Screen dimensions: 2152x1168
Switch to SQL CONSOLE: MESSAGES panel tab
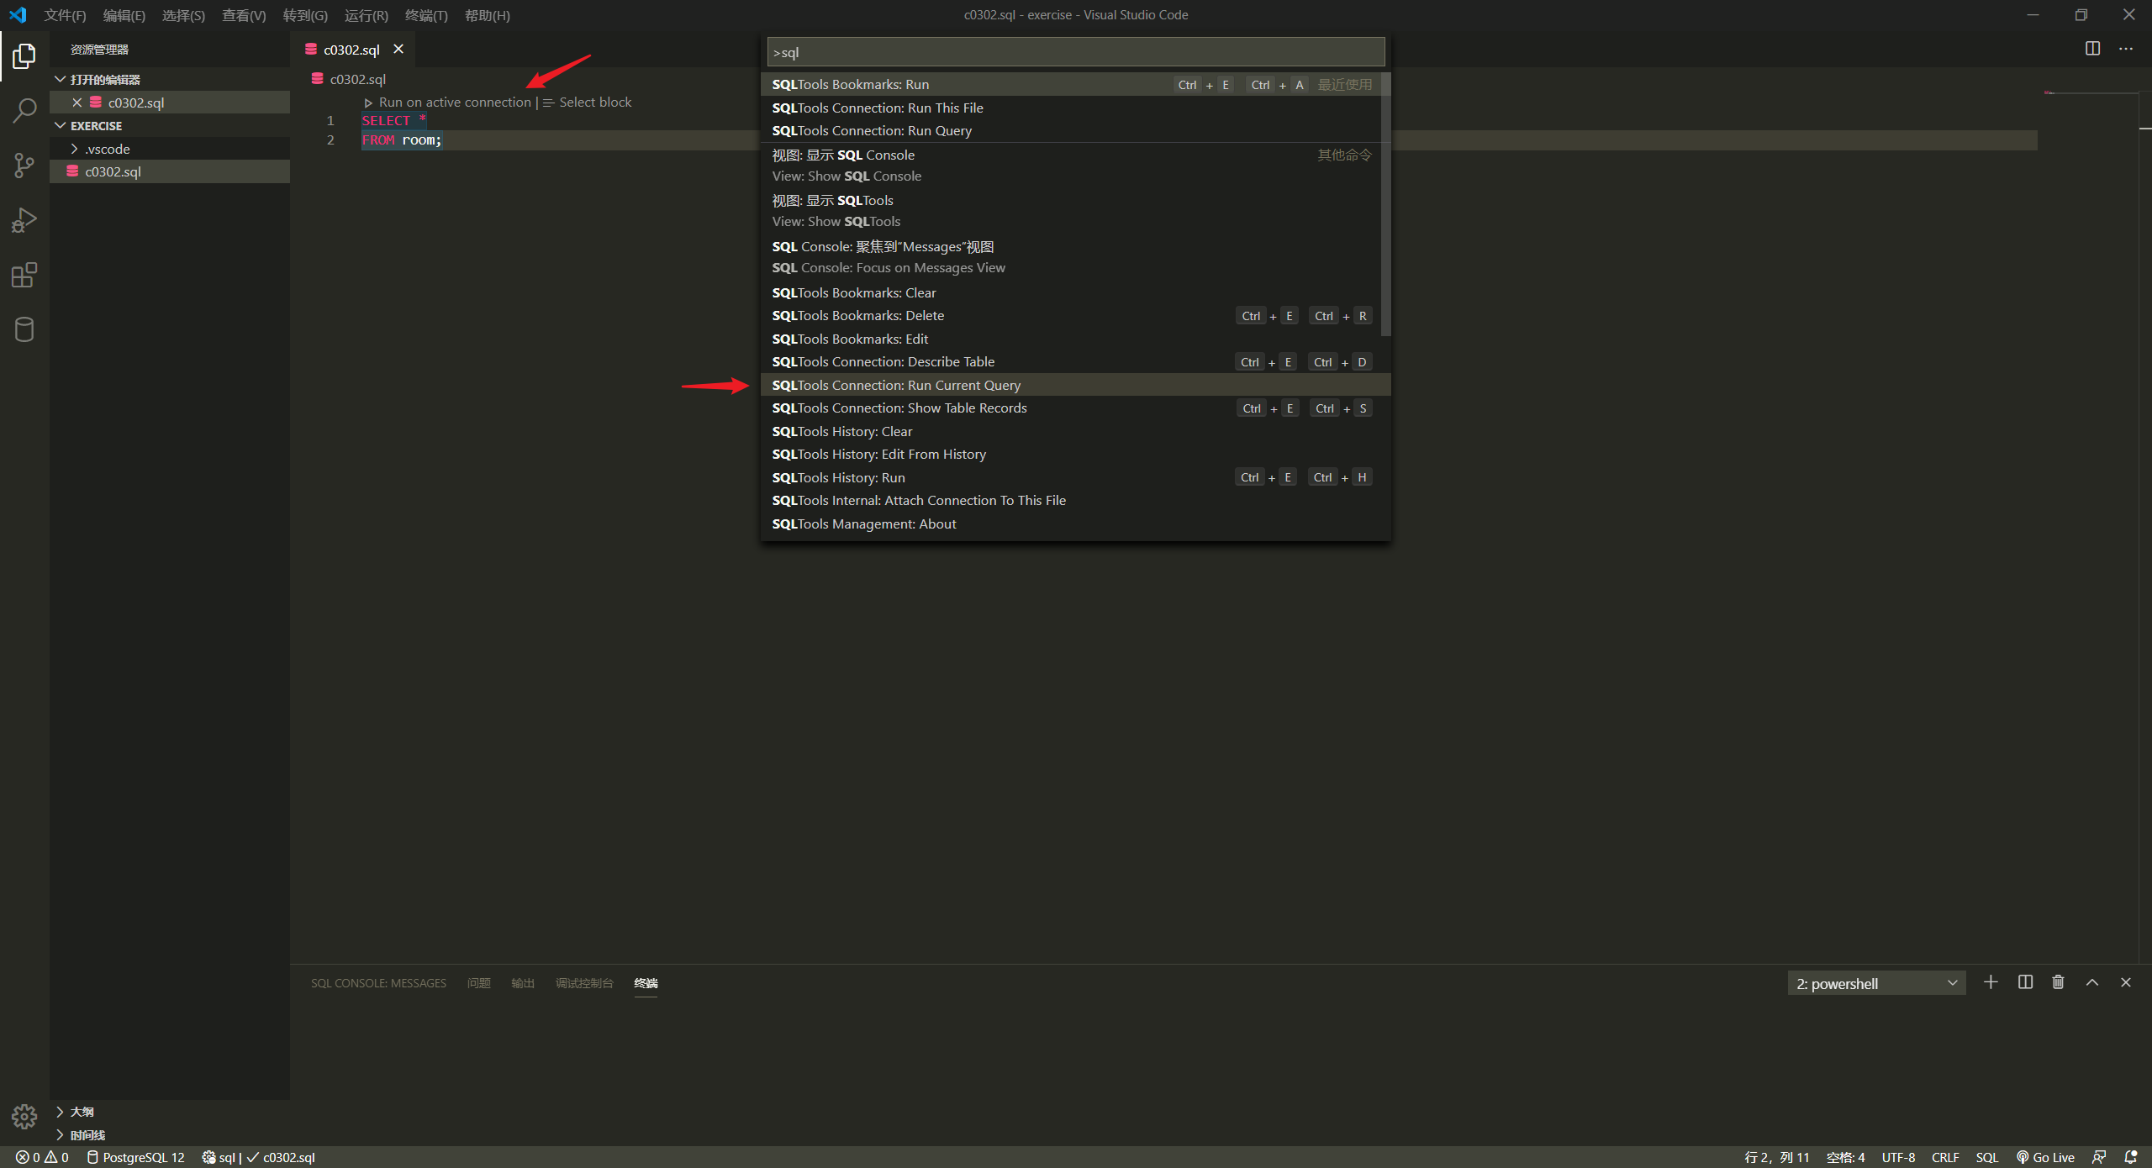[378, 983]
